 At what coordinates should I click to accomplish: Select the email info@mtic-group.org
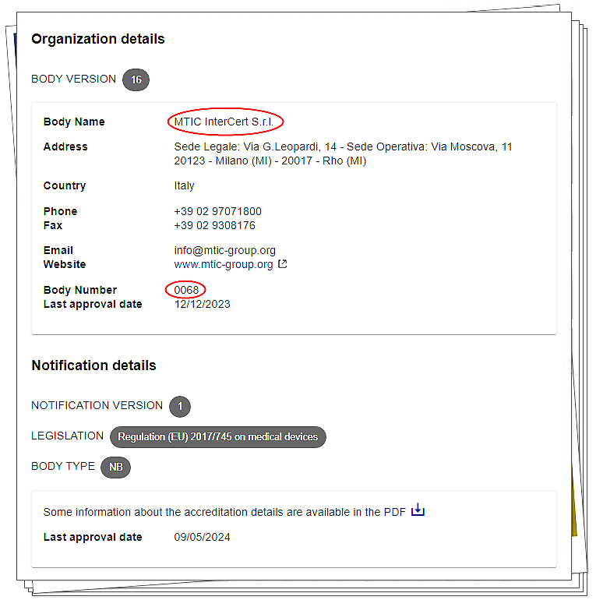pyautogui.click(x=224, y=250)
